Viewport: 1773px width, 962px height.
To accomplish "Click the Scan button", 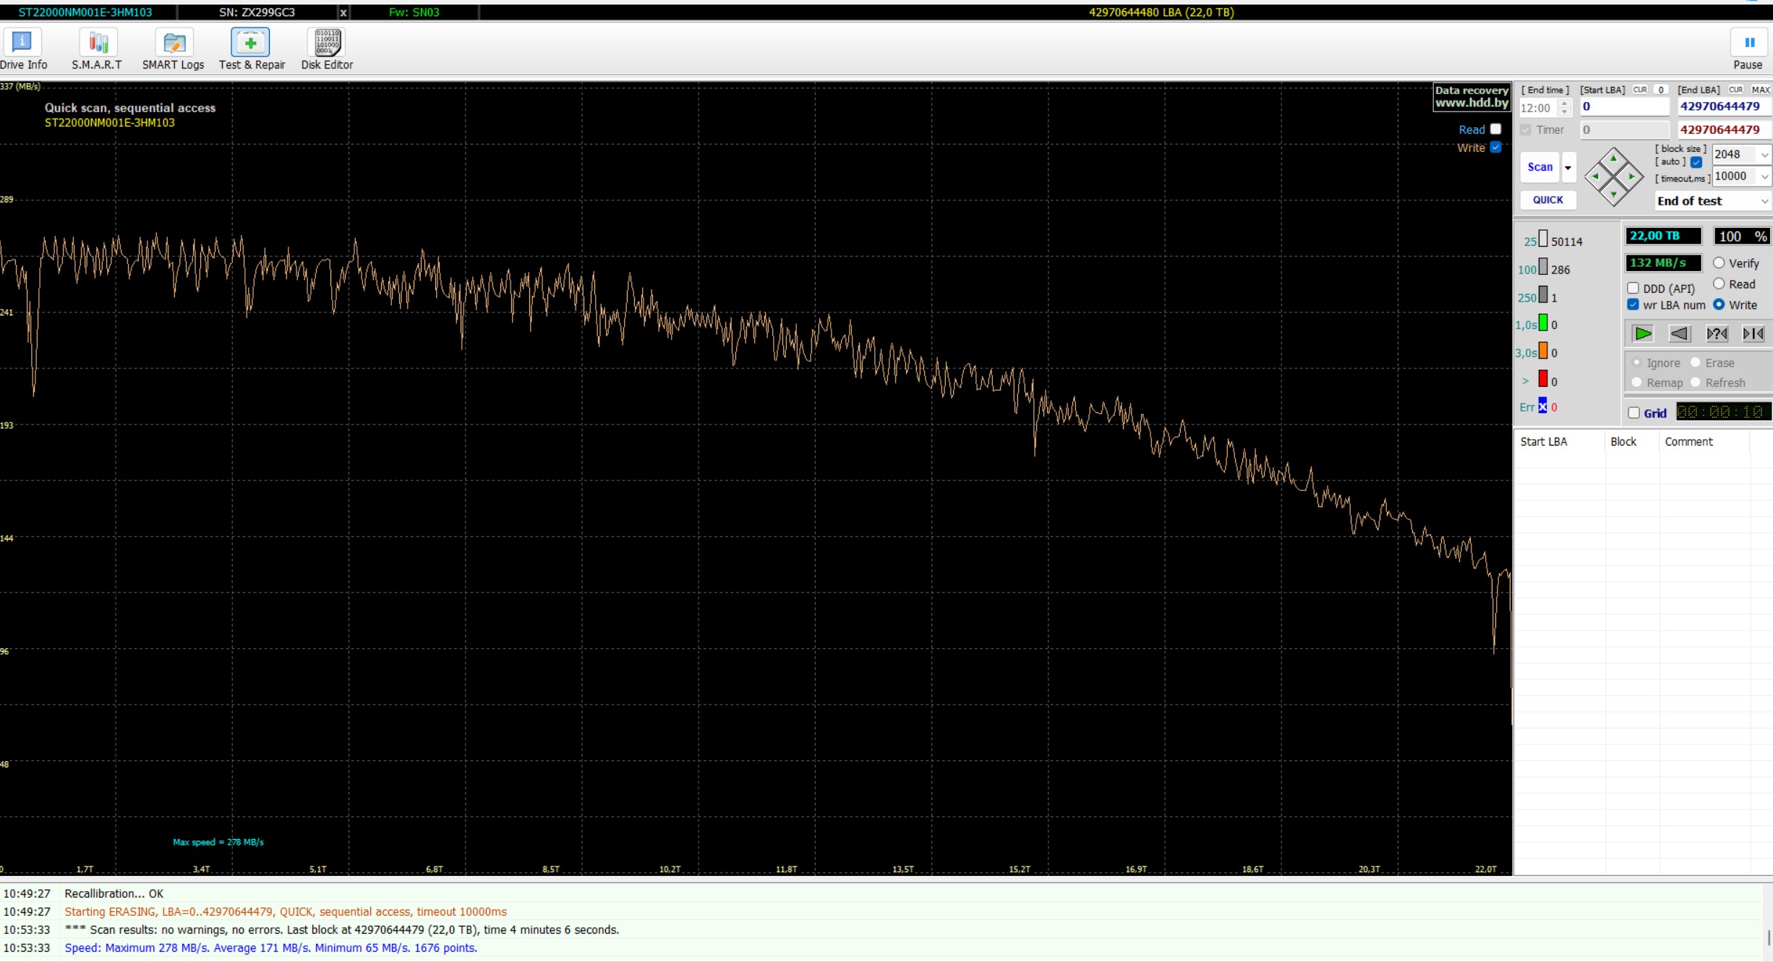I will (x=1539, y=167).
